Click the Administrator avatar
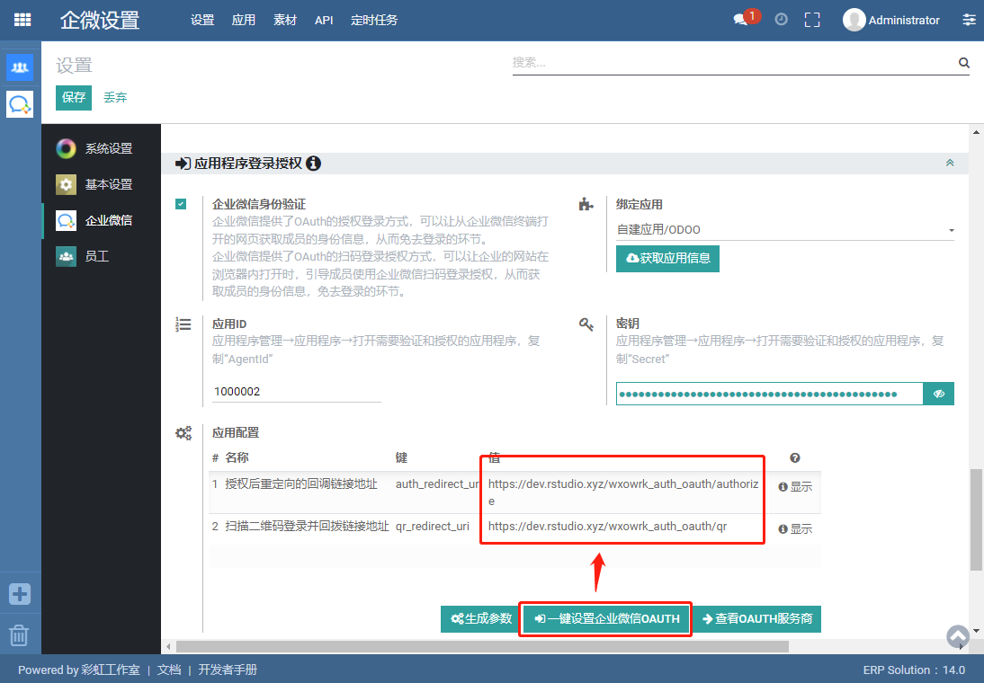The width and height of the screenshot is (984, 683). (x=854, y=20)
